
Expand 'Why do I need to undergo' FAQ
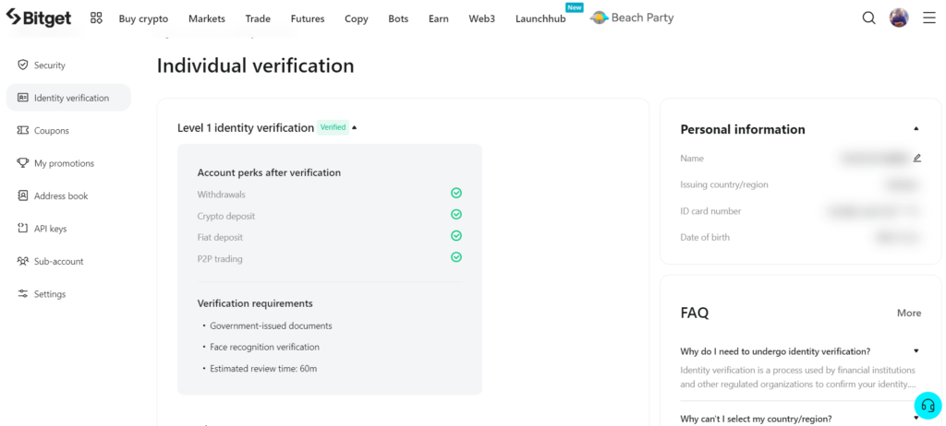point(916,351)
